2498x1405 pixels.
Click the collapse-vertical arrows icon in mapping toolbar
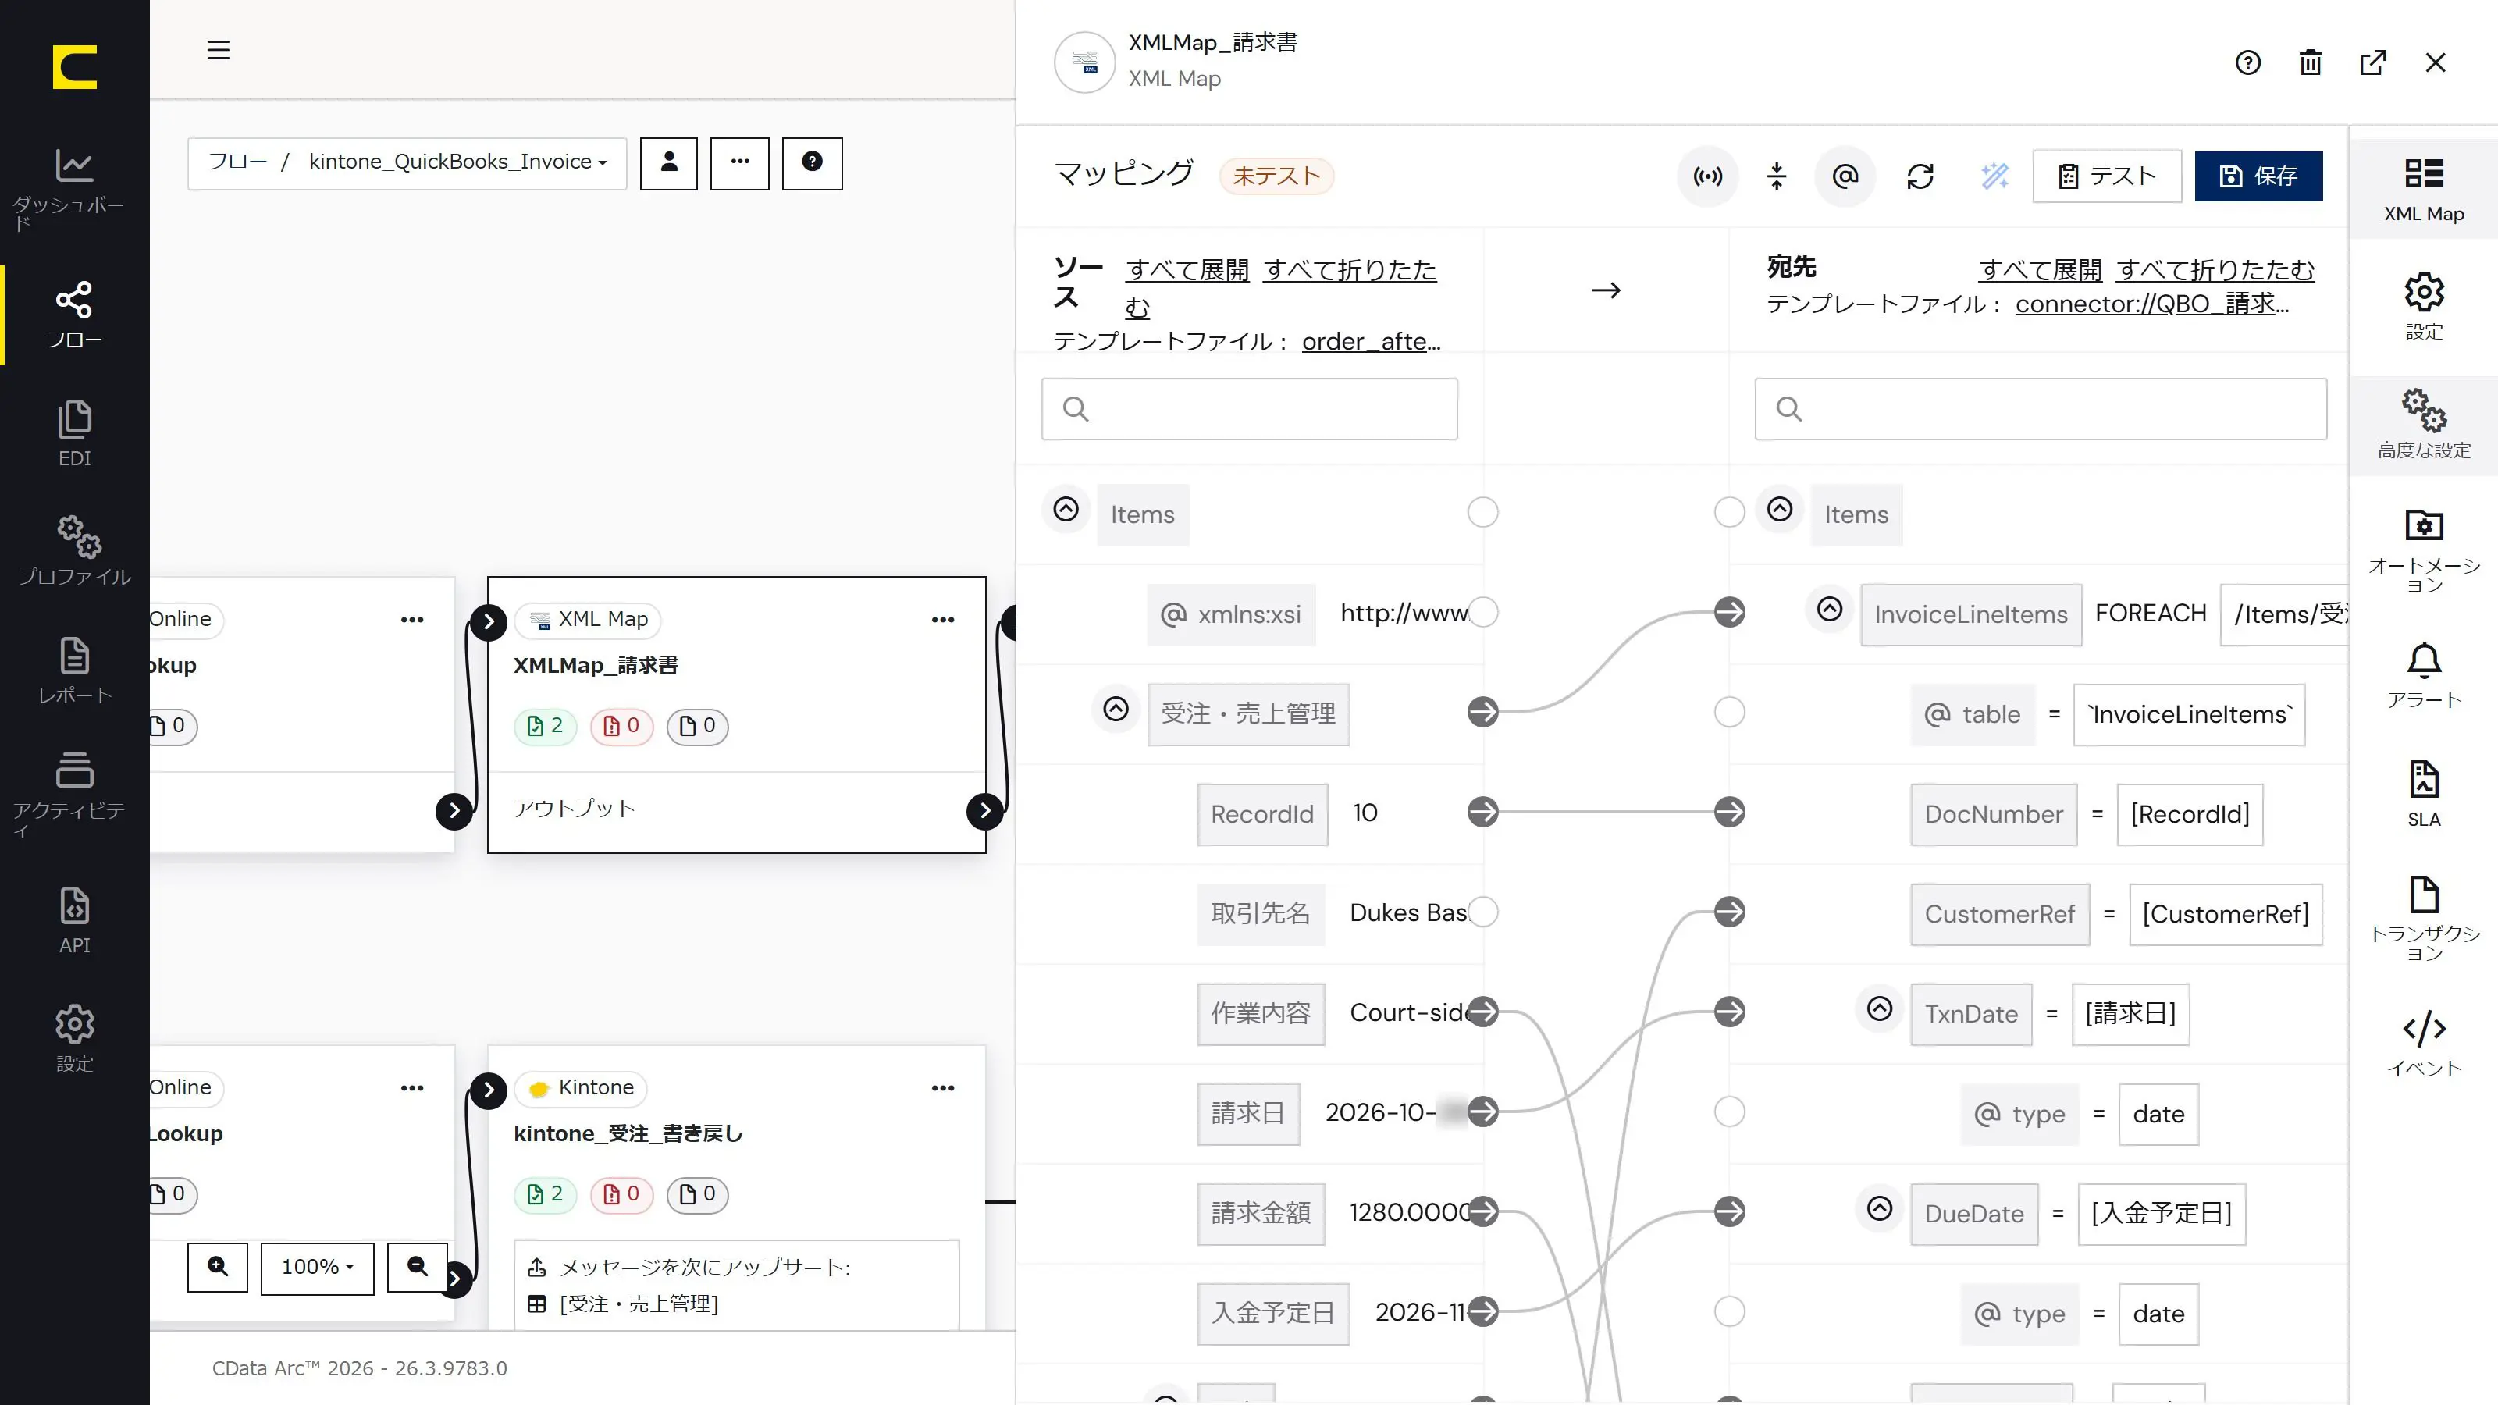1777,176
